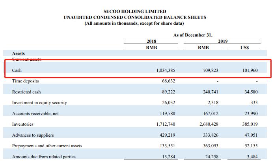Select the Time deposits row label
Image resolution: width=272 pixels, height=161 pixels.
pyautogui.click(x=26, y=81)
